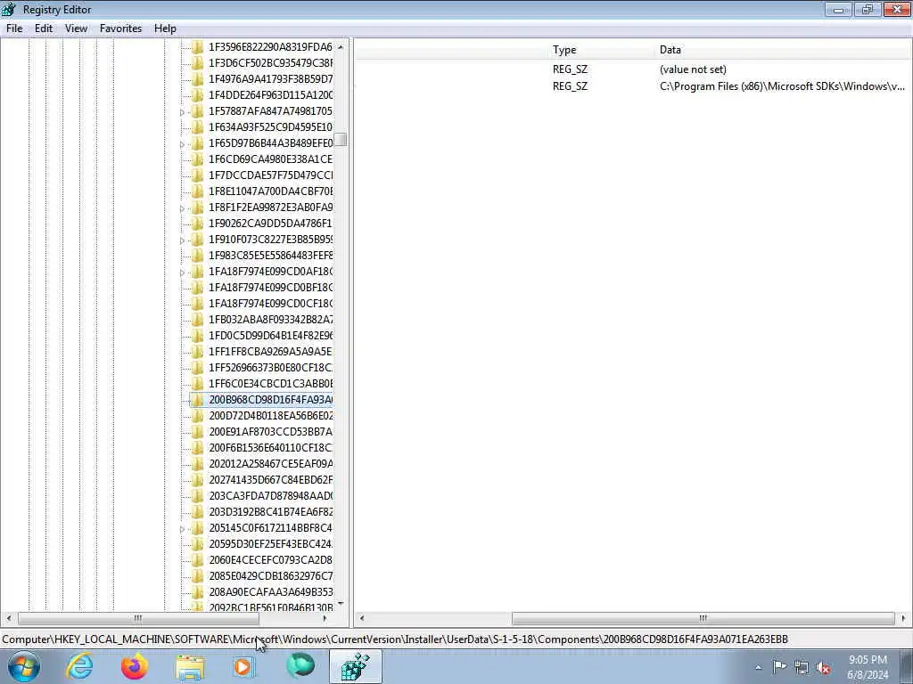Click tree pane vertical scrollbar thumb
Image resolution: width=913 pixels, height=684 pixels.
341,140
